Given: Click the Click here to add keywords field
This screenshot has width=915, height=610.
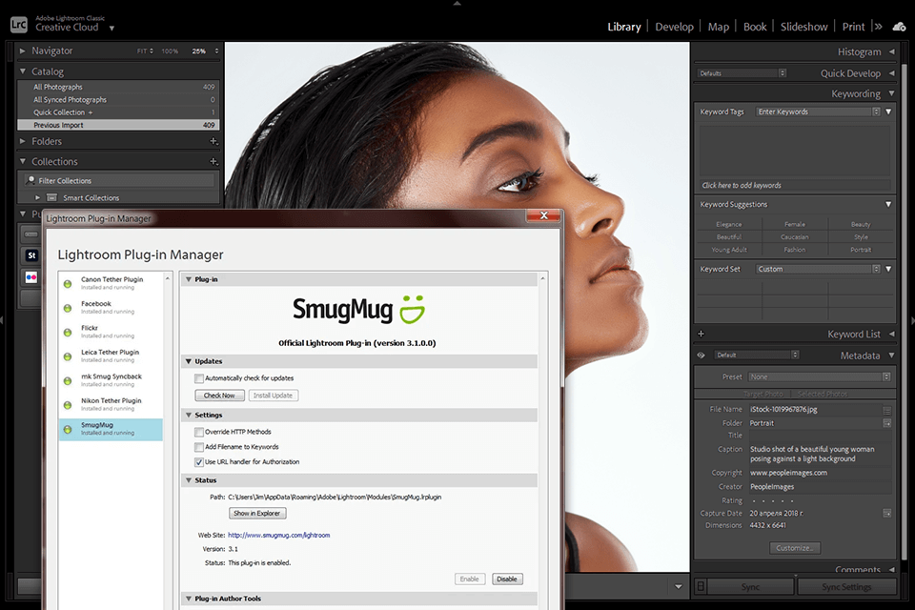Looking at the screenshot, I should [x=795, y=185].
